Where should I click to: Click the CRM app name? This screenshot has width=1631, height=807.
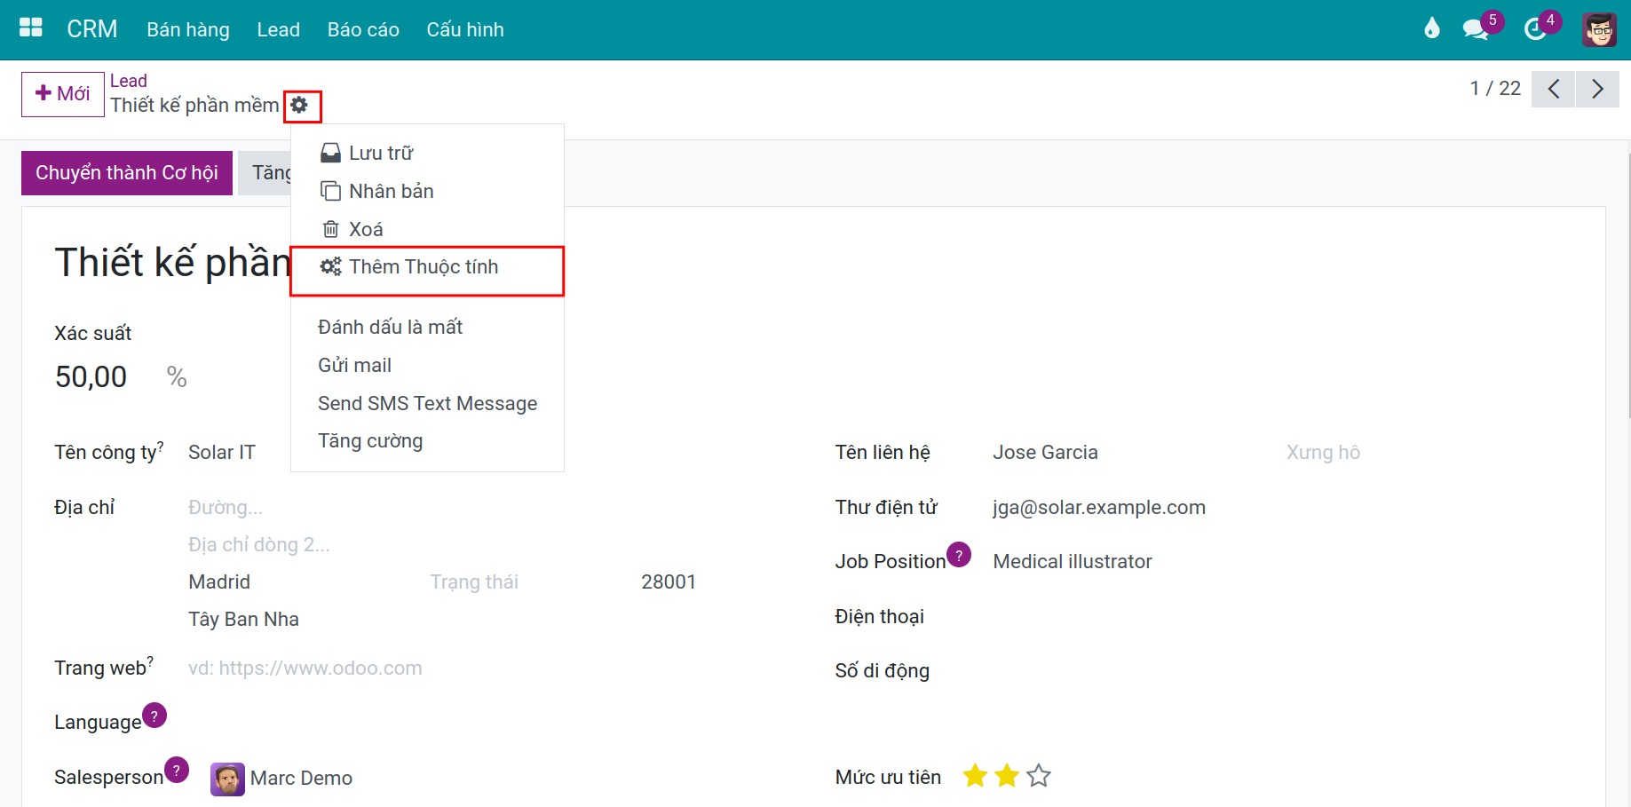coord(92,29)
